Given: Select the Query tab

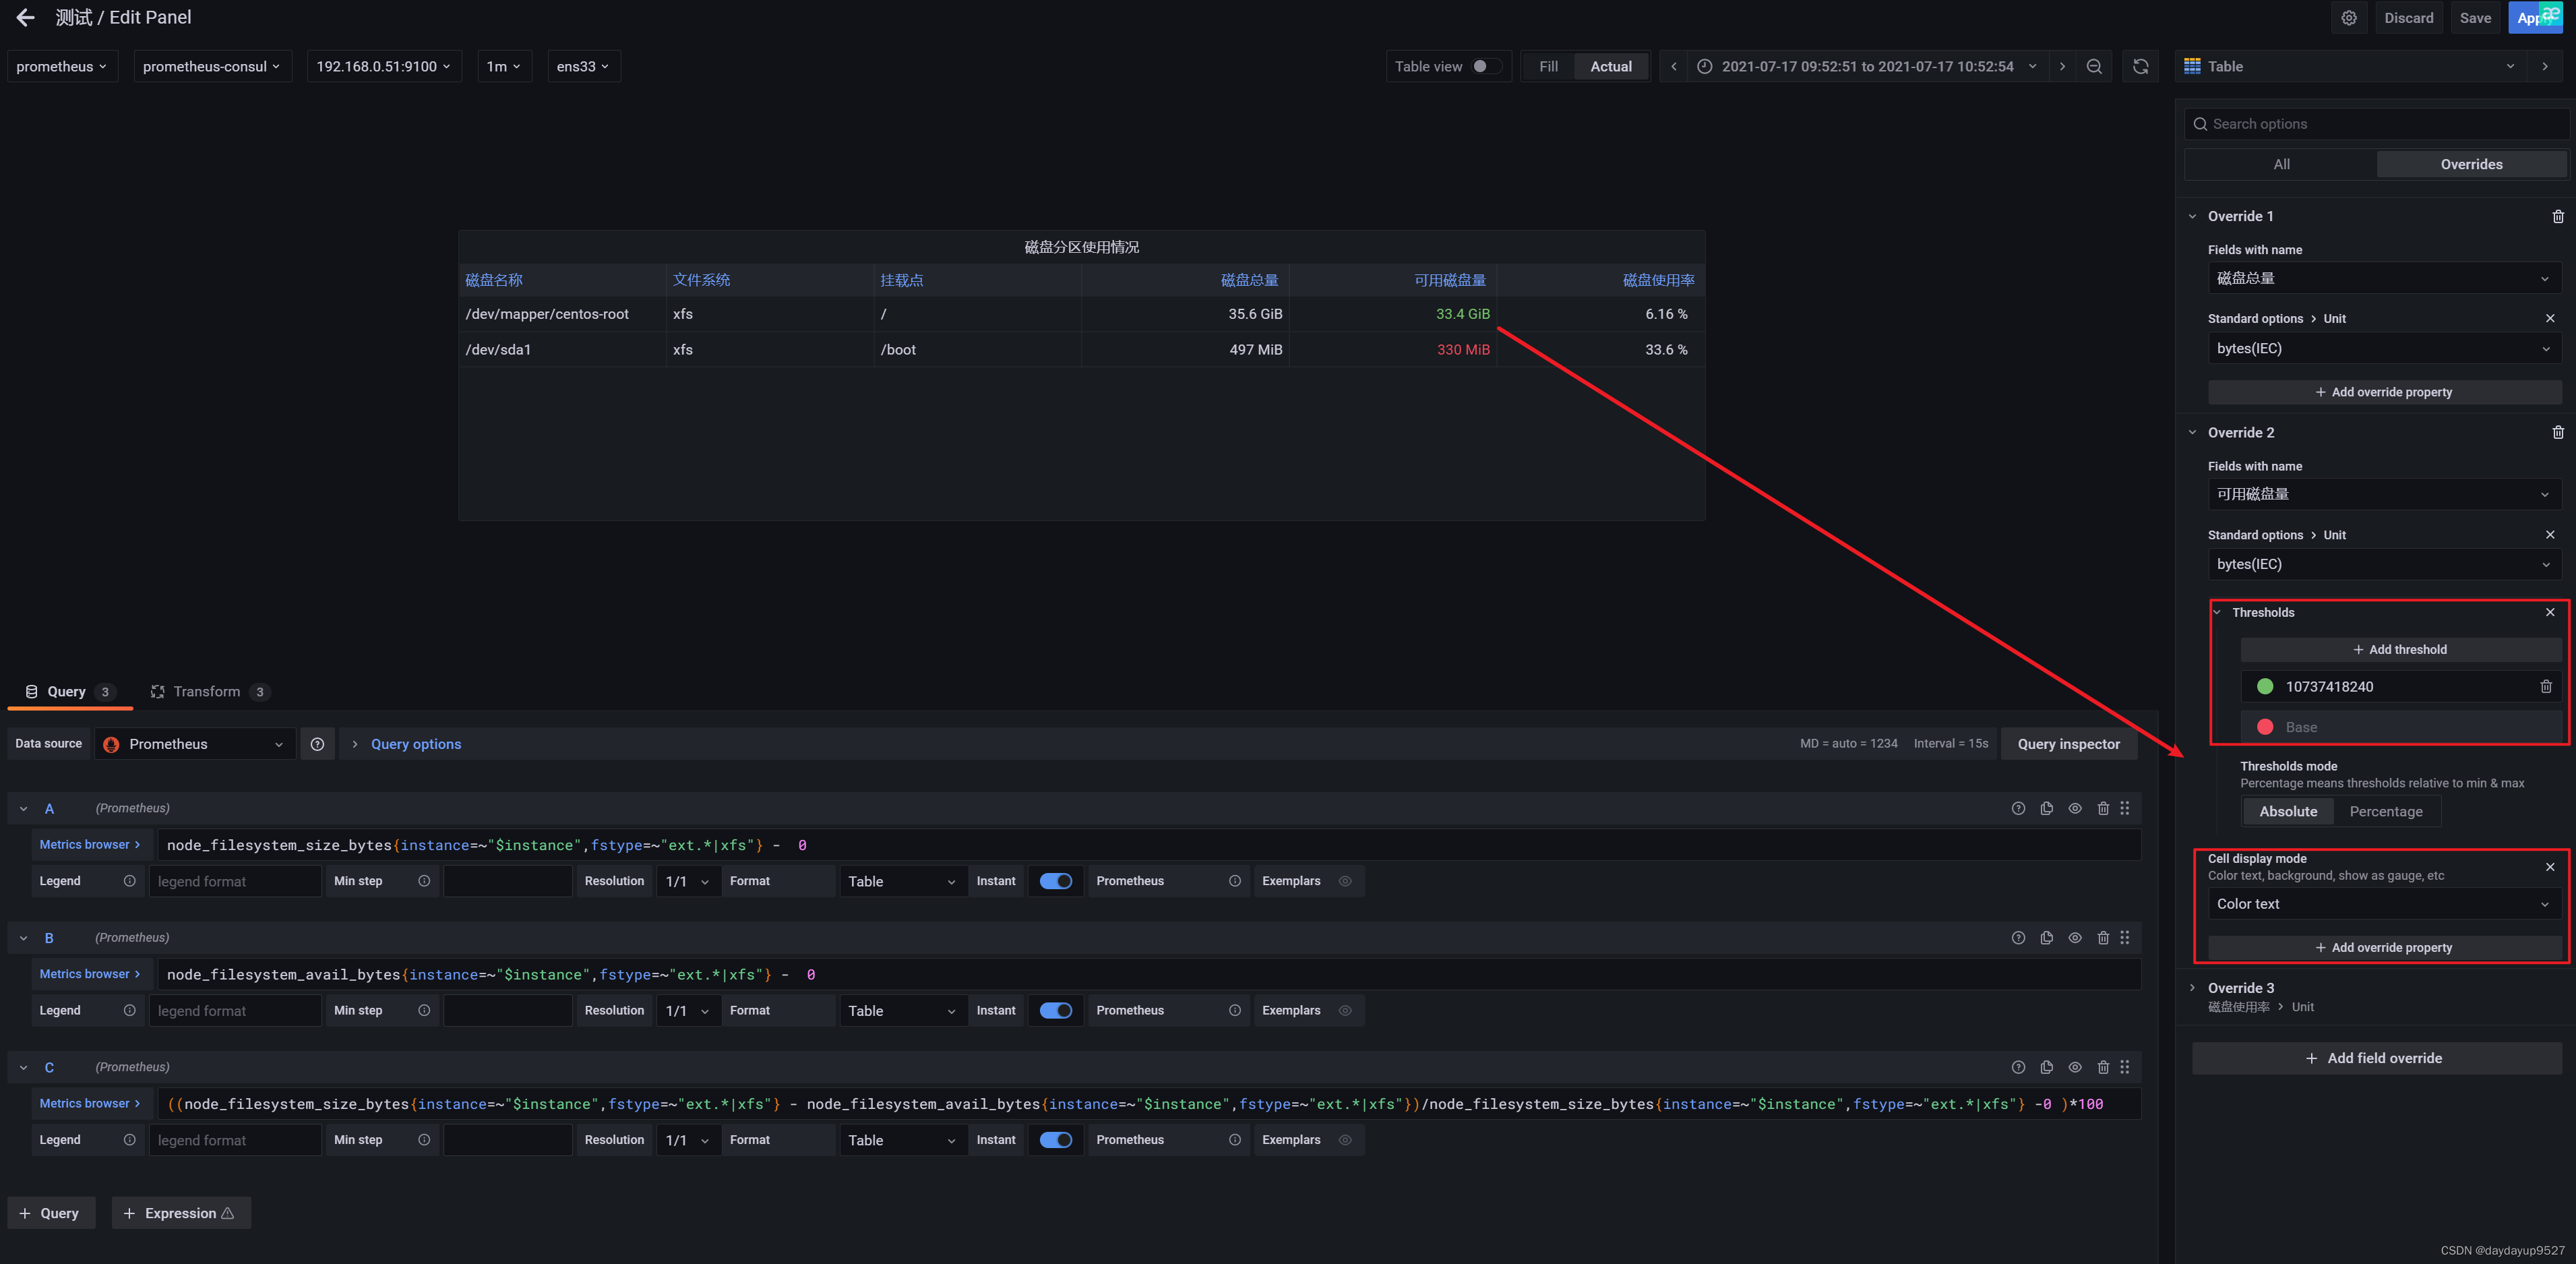Looking at the screenshot, I should coord(69,692).
